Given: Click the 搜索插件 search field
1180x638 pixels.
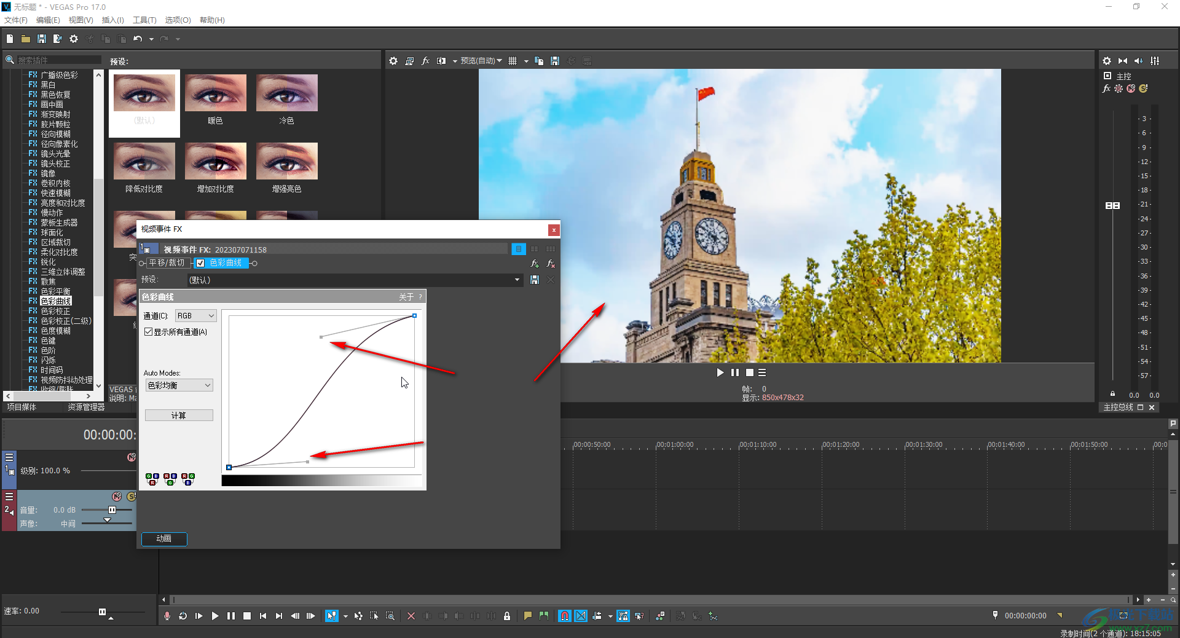Looking at the screenshot, I should coord(58,60).
